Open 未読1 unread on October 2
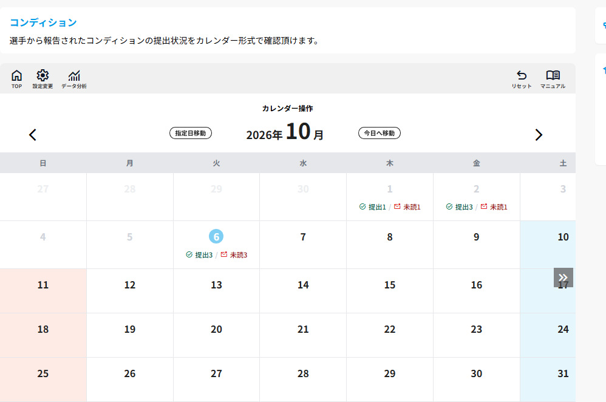This screenshot has height=402, width=606. tap(494, 207)
